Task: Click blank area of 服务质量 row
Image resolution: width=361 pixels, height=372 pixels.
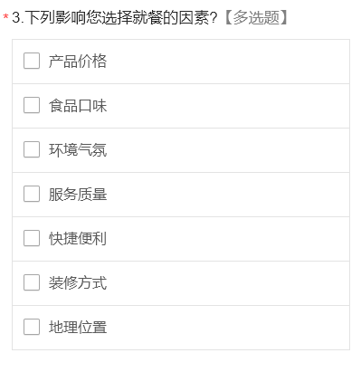Action: (x=226, y=195)
